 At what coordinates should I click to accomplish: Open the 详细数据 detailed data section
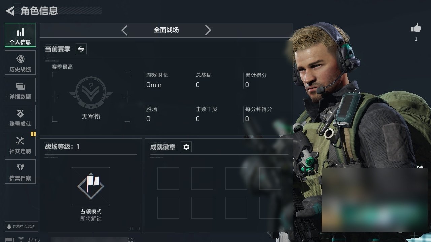click(20, 90)
